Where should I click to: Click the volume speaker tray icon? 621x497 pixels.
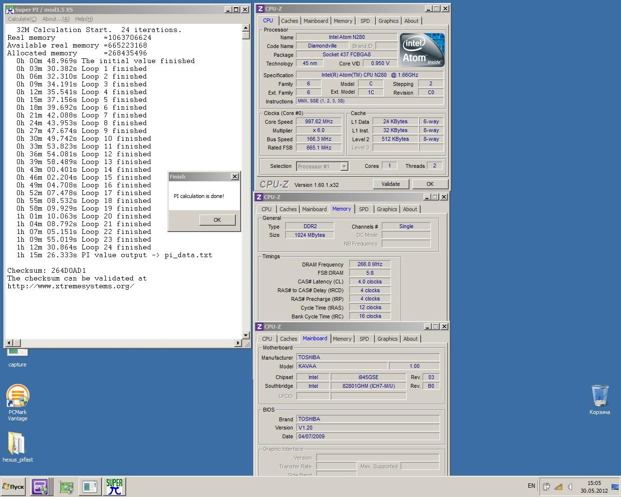[571, 487]
